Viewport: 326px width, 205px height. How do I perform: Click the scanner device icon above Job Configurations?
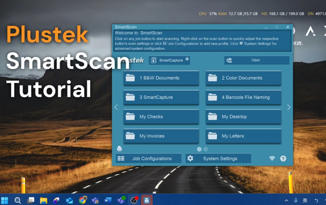click(x=120, y=149)
